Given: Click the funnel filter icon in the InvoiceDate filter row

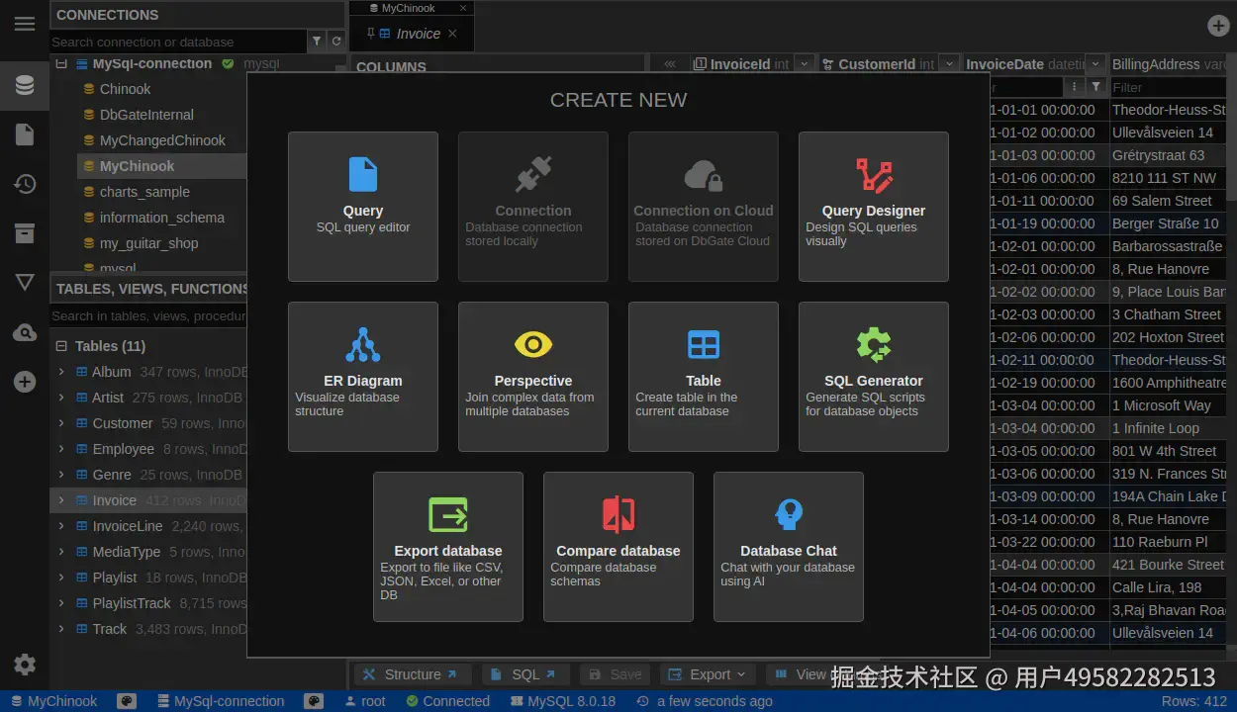Looking at the screenshot, I should 1095,87.
